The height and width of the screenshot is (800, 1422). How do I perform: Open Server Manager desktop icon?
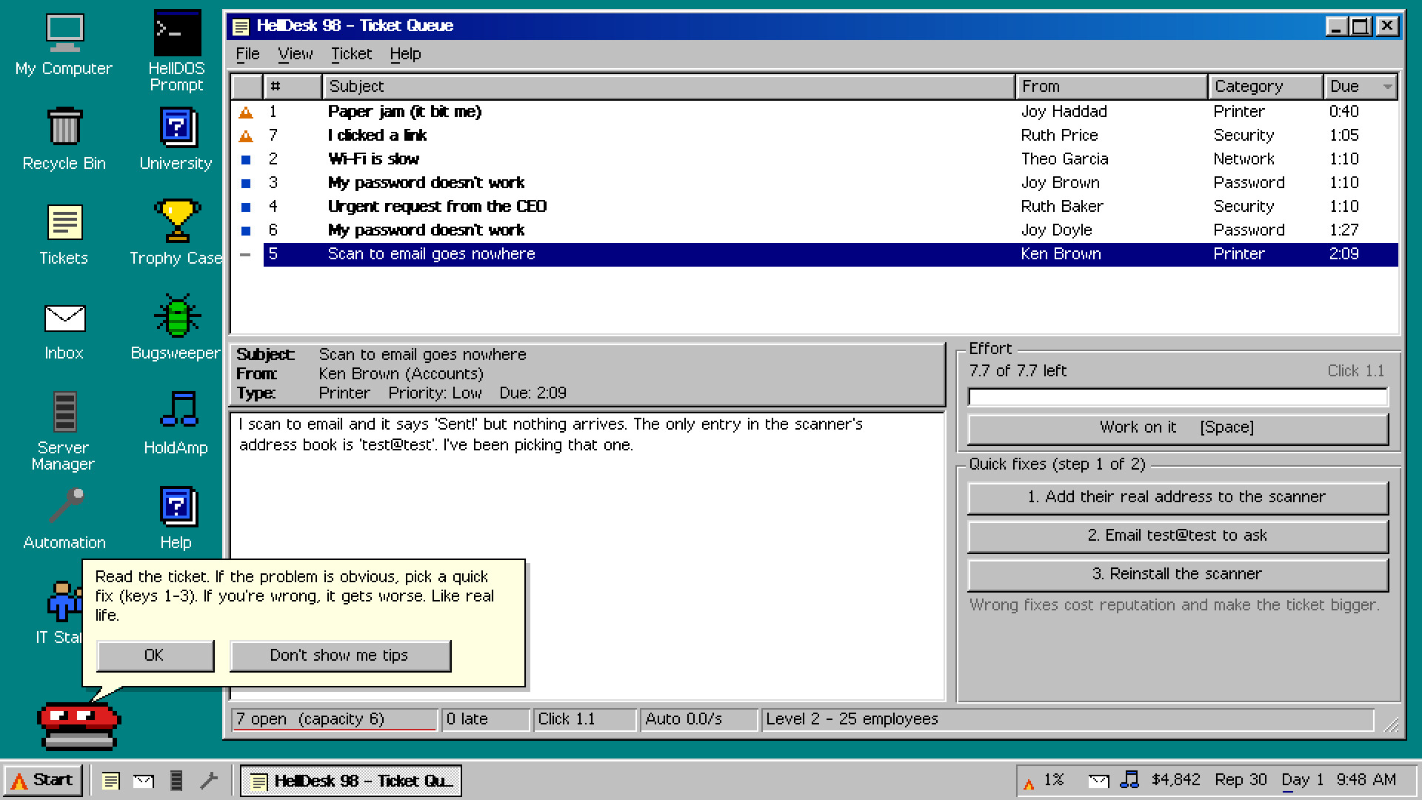pyautogui.click(x=64, y=430)
